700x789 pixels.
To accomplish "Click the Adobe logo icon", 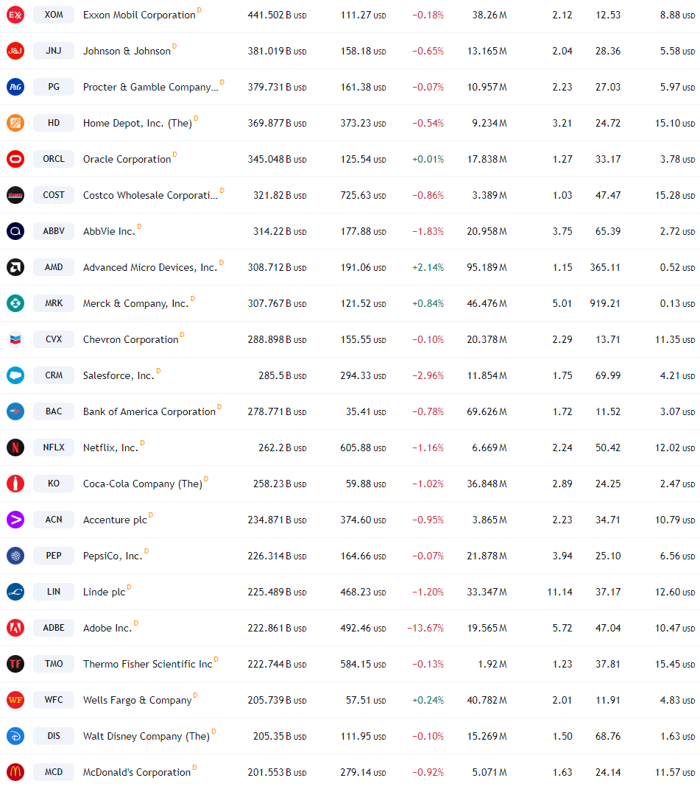I will click(x=15, y=628).
